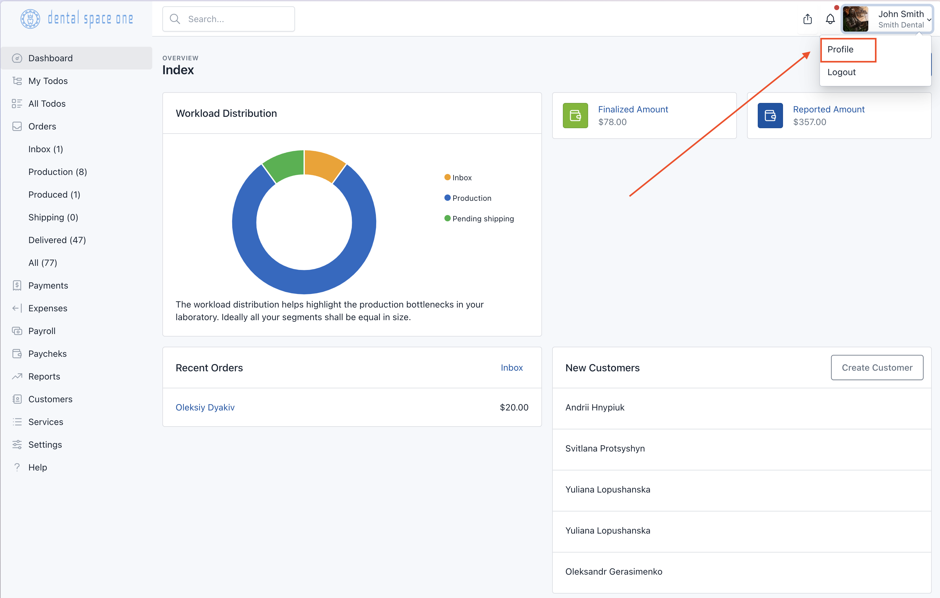Click the Inbox tab in Recent Orders
This screenshot has width=940, height=598.
coord(511,368)
